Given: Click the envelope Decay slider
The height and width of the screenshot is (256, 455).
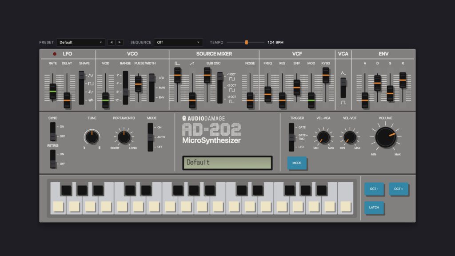Looking at the screenshot, I should click(x=377, y=83).
